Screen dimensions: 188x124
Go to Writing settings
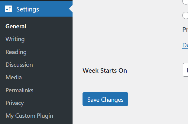[x=15, y=39]
